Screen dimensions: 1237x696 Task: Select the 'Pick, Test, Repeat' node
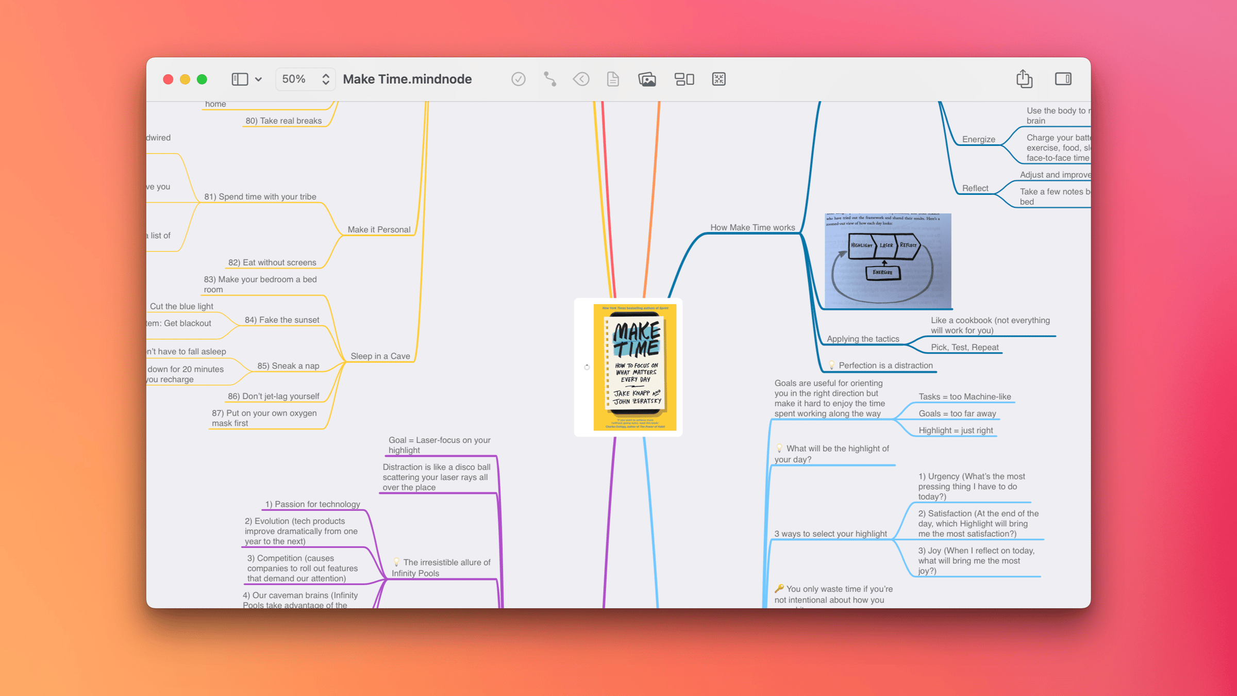tap(964, 347)
